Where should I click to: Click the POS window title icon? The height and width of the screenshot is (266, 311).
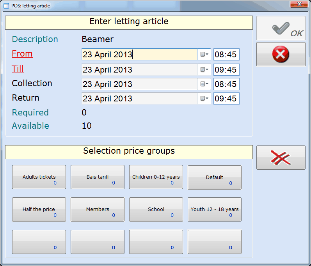click(6, 6)
